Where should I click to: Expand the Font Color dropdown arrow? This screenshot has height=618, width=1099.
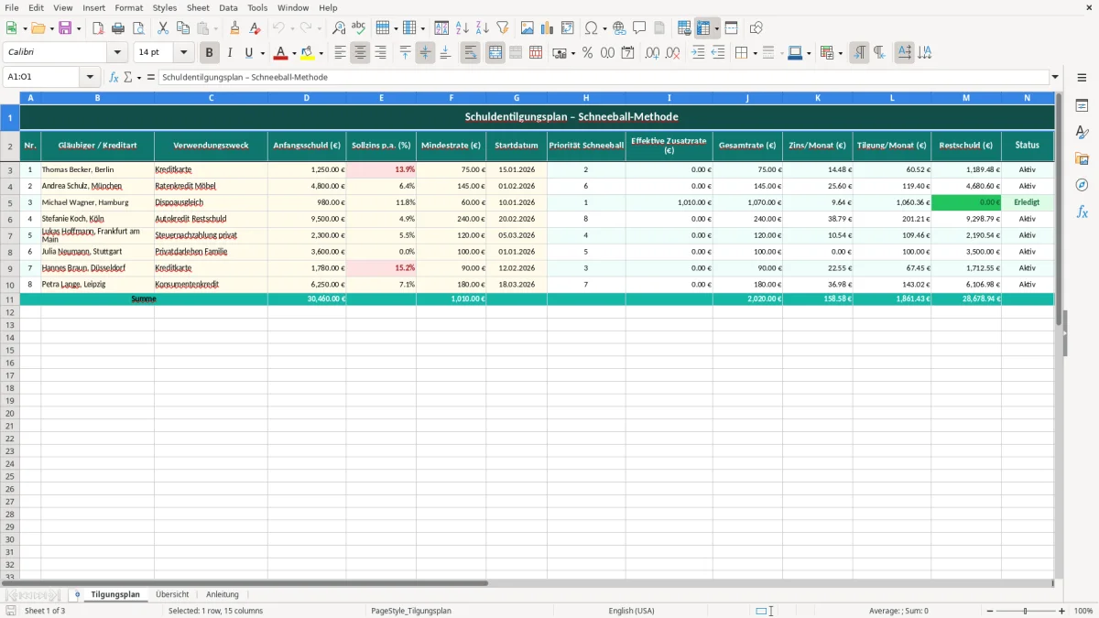294,53
